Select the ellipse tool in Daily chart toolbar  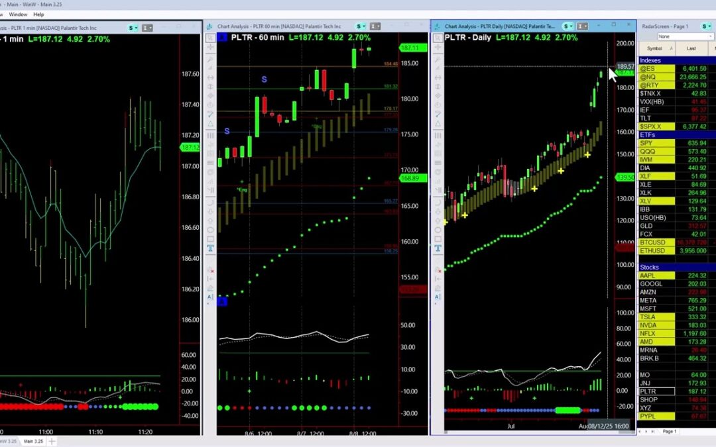438,230
